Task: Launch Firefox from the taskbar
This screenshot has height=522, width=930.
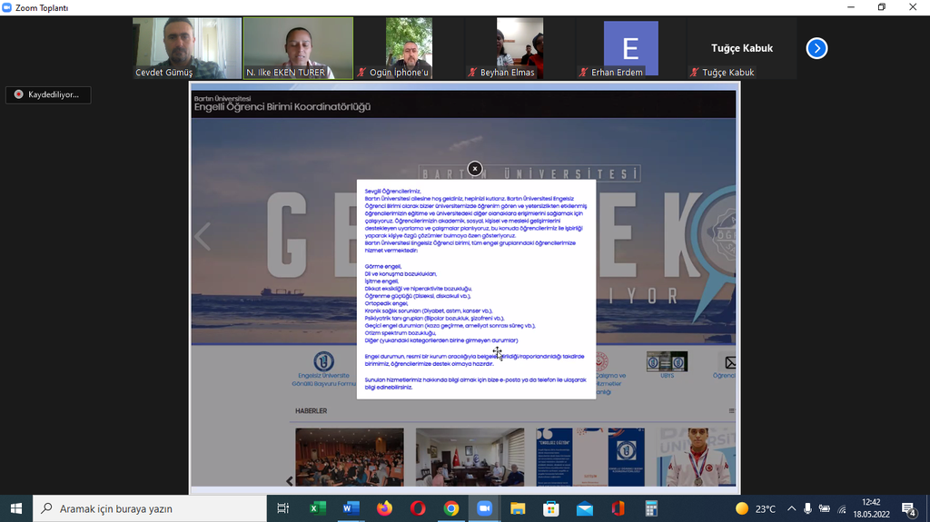Action: (x=384, y=508)
